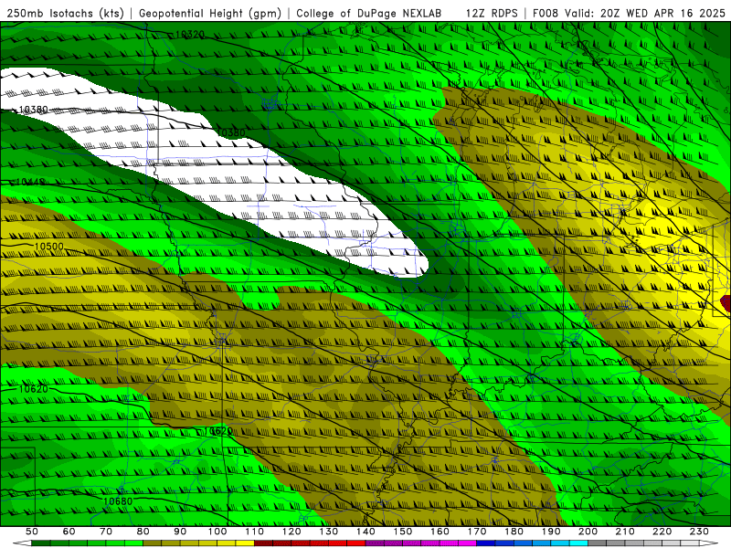731x548 pixels.
Task: Click the 10320 height contour label
Action: coord(189,35)
